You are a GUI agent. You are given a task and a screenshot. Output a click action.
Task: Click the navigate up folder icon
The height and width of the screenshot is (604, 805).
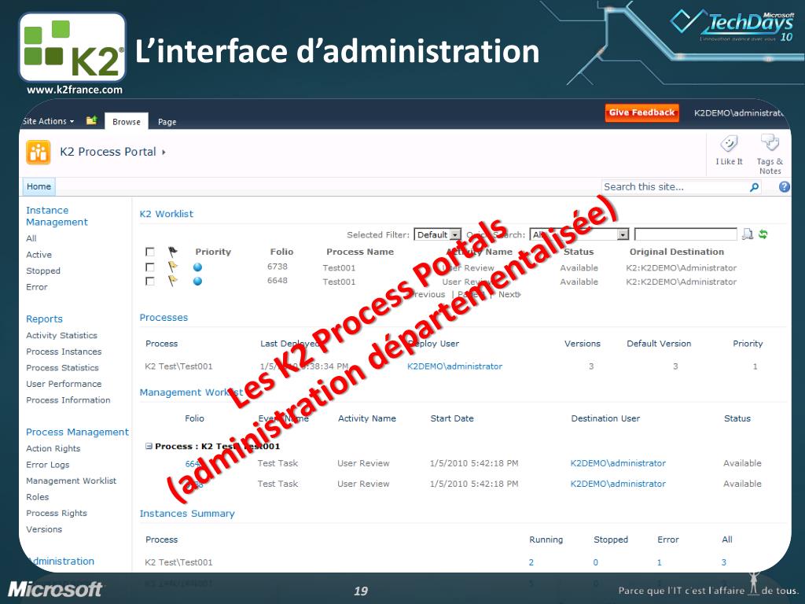91,120
